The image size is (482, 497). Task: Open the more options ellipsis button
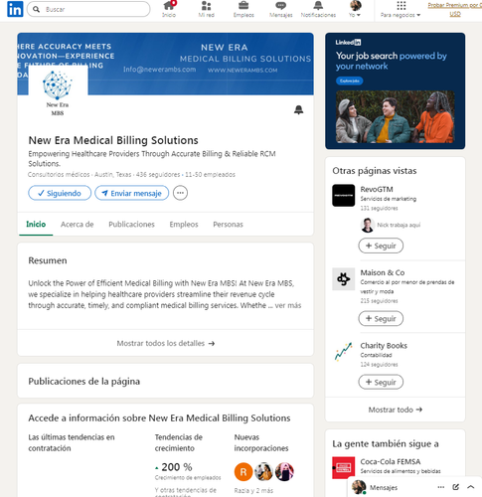[x=180, y=193]
